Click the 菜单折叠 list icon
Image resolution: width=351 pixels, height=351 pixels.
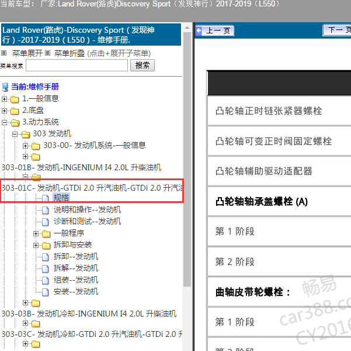coord(47,53)
